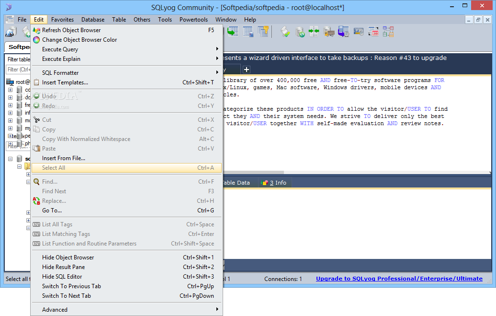
Task: Click table with green arrow toolbar icon
Action: pyautogui.click(x=233, y=32)
